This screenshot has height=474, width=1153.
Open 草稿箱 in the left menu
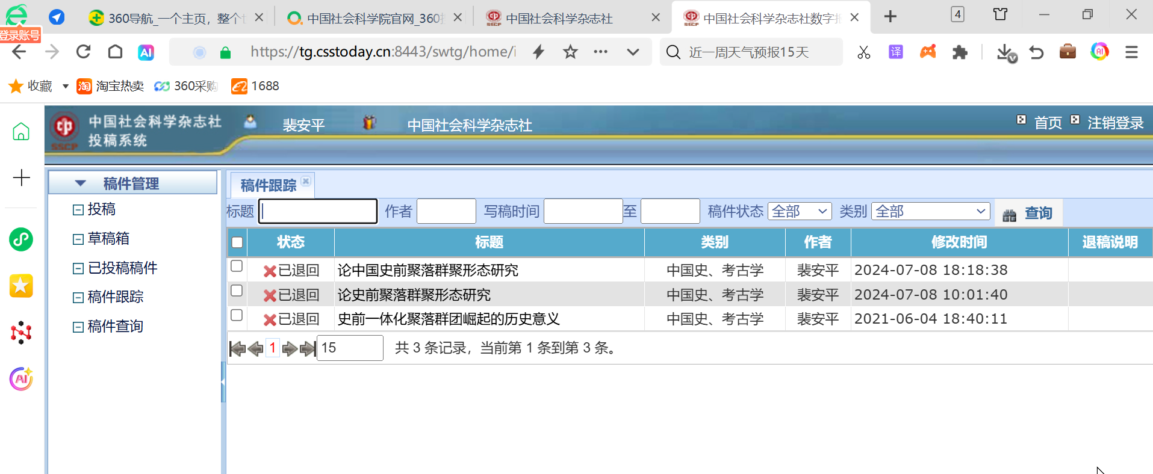[108, 239]
